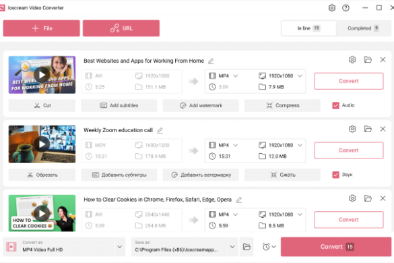Expand MP4 format dropdown for Working From Home
This screenshot has height=263, width=394.
pos(236,76)
